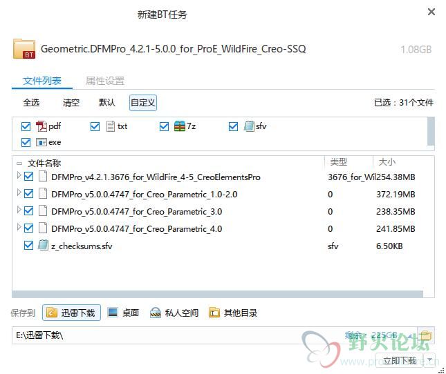
Task: Click 清空 to clear selection
Action: (71, 102)
